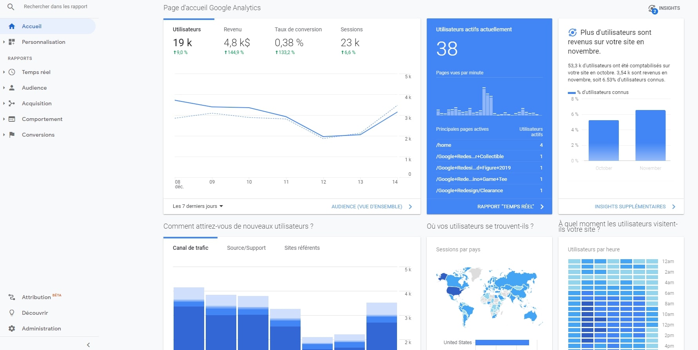The width and height of the screenshot is (698, 350).
Task: Click the Accueil home icon
Action: tap(12, 26)
